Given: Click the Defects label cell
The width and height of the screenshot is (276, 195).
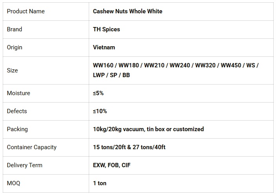Looking at the screenshot, I should point(17,111).
